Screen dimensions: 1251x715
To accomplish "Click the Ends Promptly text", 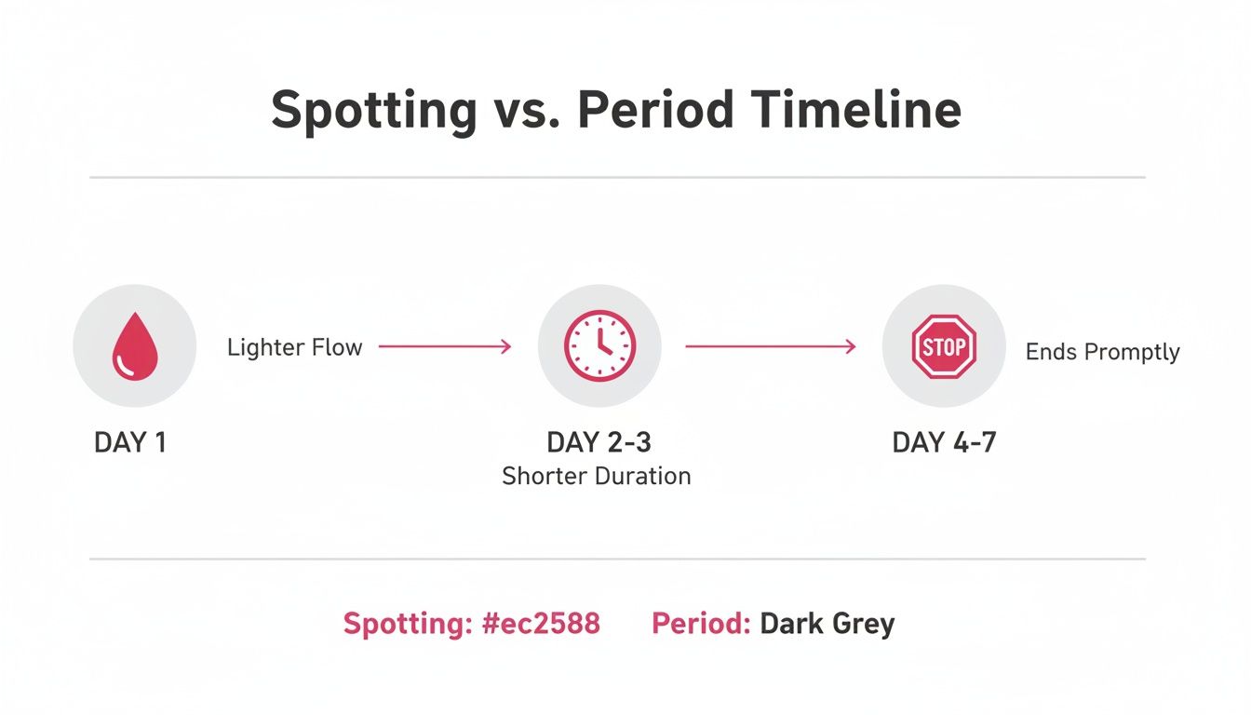I will [x=1102, y=352].
